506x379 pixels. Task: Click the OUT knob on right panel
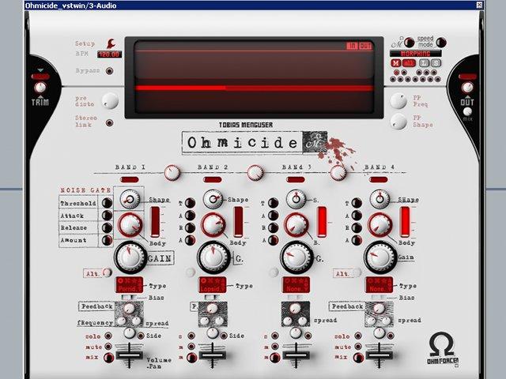(467, 88)
